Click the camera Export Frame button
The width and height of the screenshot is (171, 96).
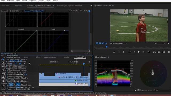169,52
